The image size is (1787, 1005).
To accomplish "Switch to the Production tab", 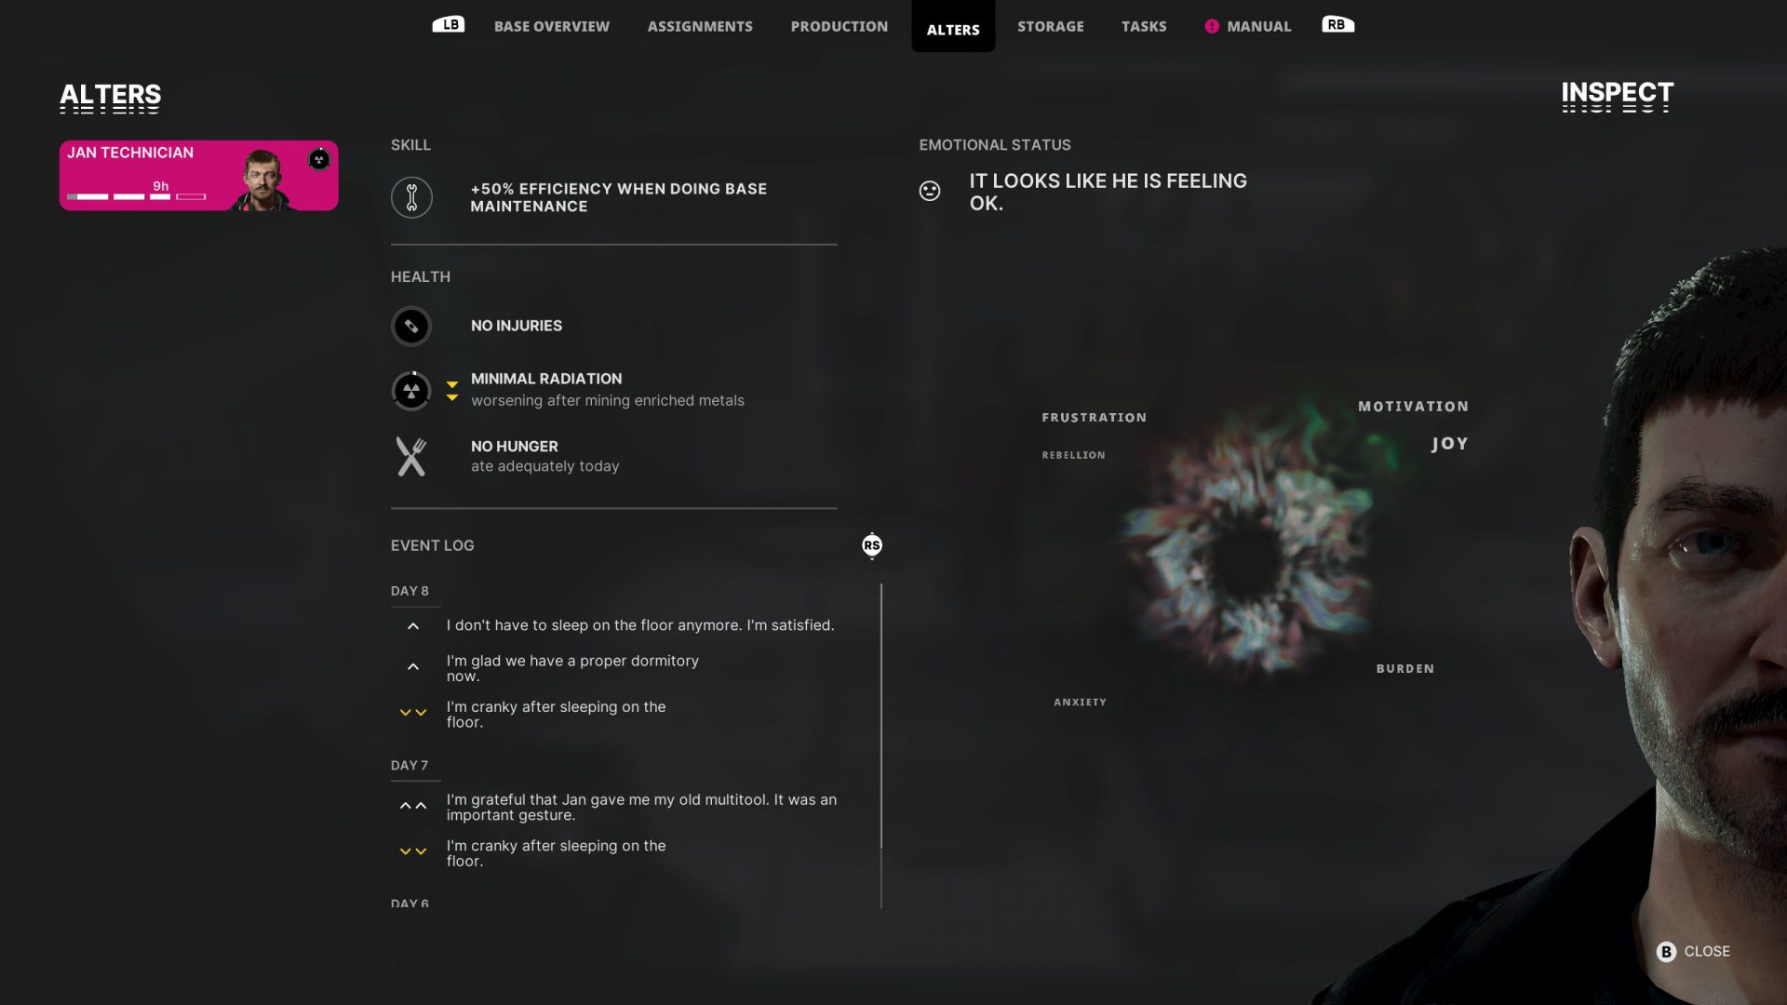I will pyautogui.click(x=840, y=26).
